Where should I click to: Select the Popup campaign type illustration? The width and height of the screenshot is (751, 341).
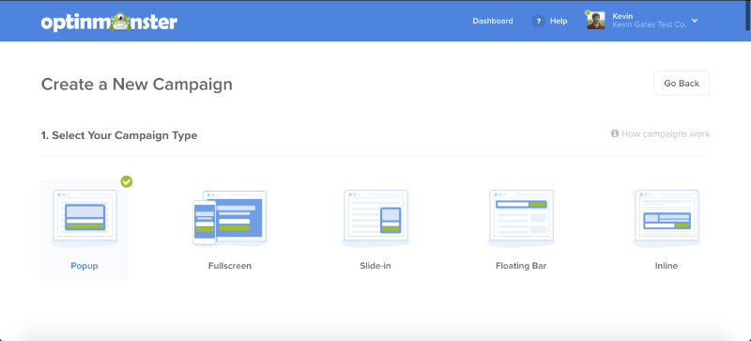tap(84, 218)
